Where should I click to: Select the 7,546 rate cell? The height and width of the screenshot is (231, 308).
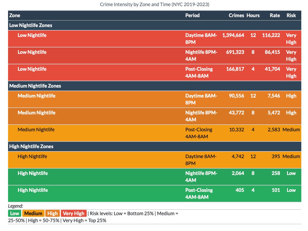(274, 96)
